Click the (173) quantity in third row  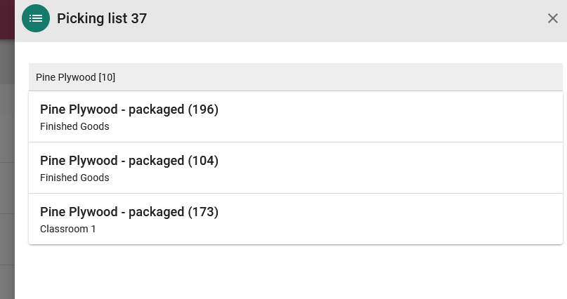pos(203,212)
